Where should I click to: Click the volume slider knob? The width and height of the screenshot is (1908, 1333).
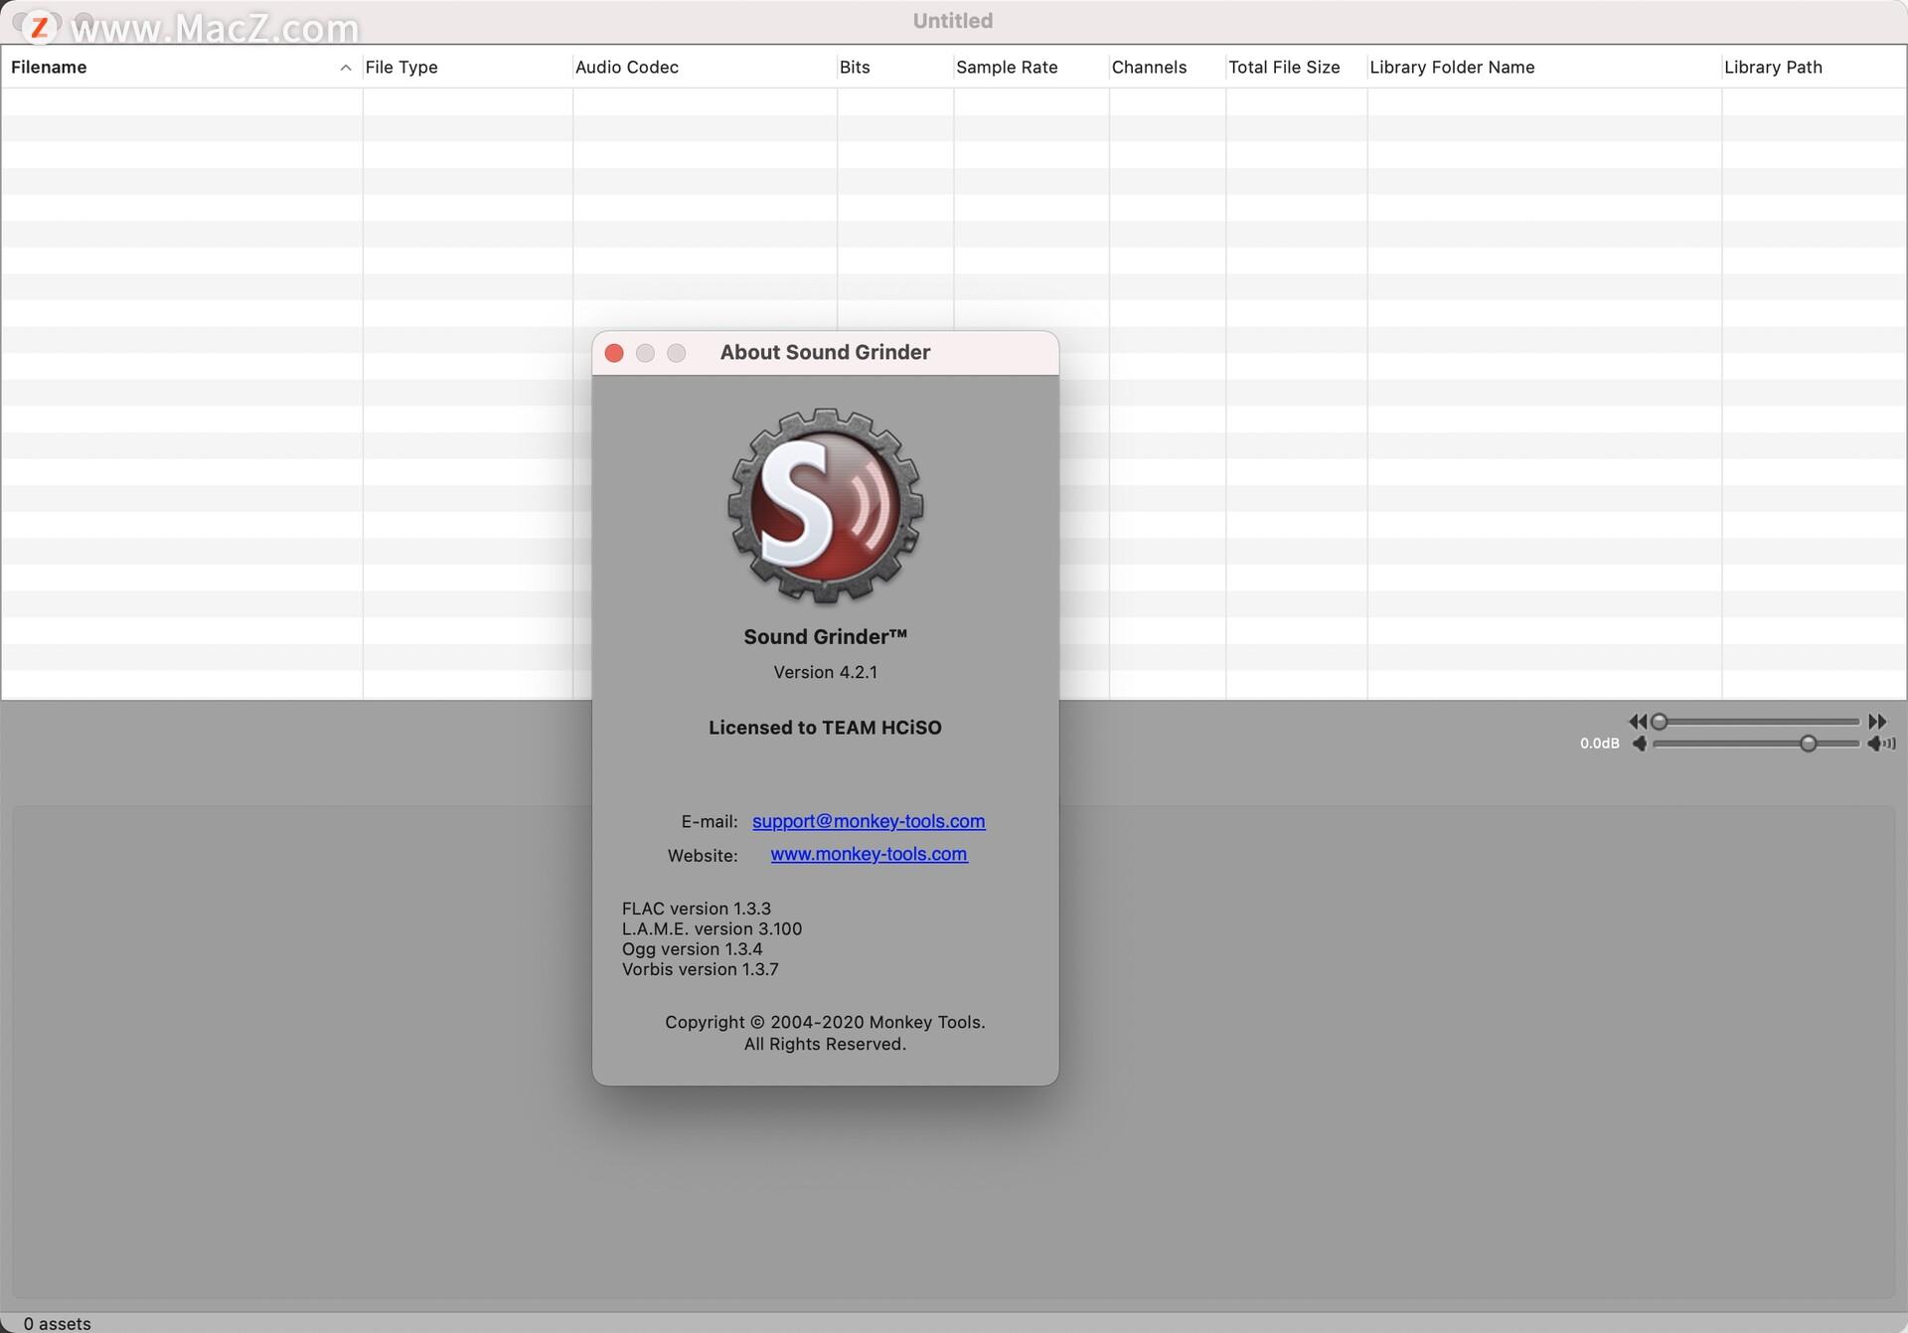click(x=1809, y=744)
